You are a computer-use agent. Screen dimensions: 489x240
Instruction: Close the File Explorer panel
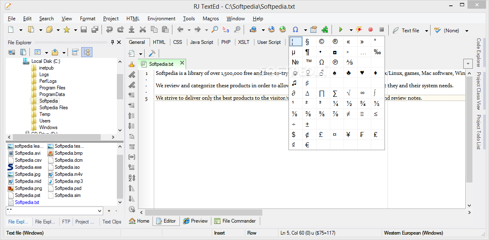[119, 42]
